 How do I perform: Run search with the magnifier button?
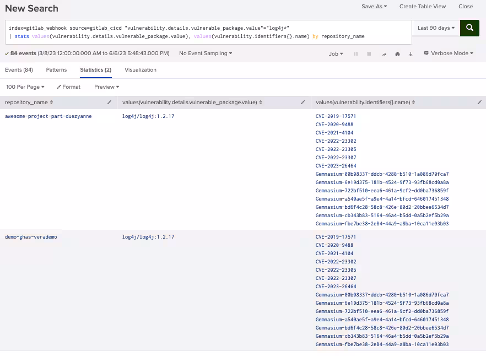(x=469, y=28)
